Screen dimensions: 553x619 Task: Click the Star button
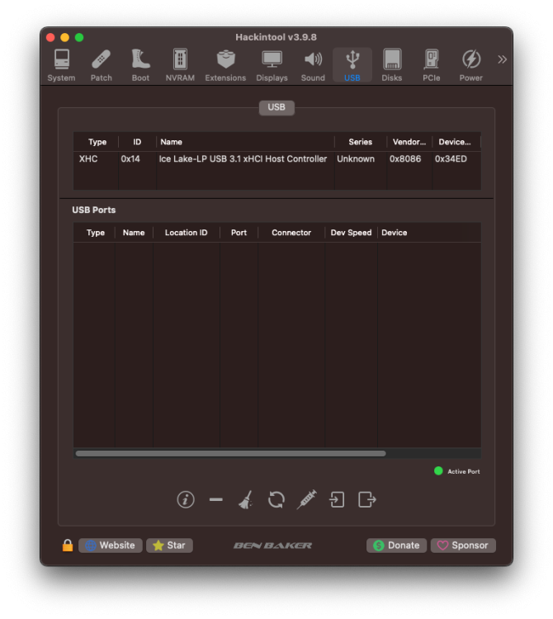click(x=169, y=546)
